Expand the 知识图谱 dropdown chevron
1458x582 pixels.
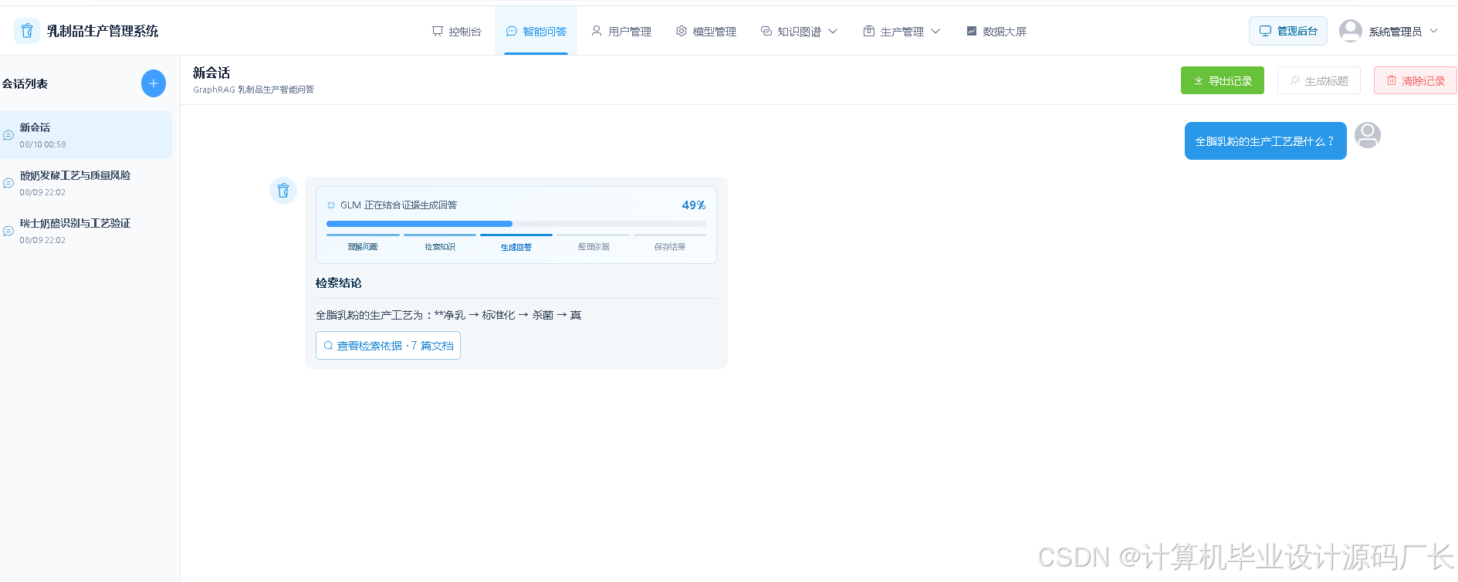(833, 32)
